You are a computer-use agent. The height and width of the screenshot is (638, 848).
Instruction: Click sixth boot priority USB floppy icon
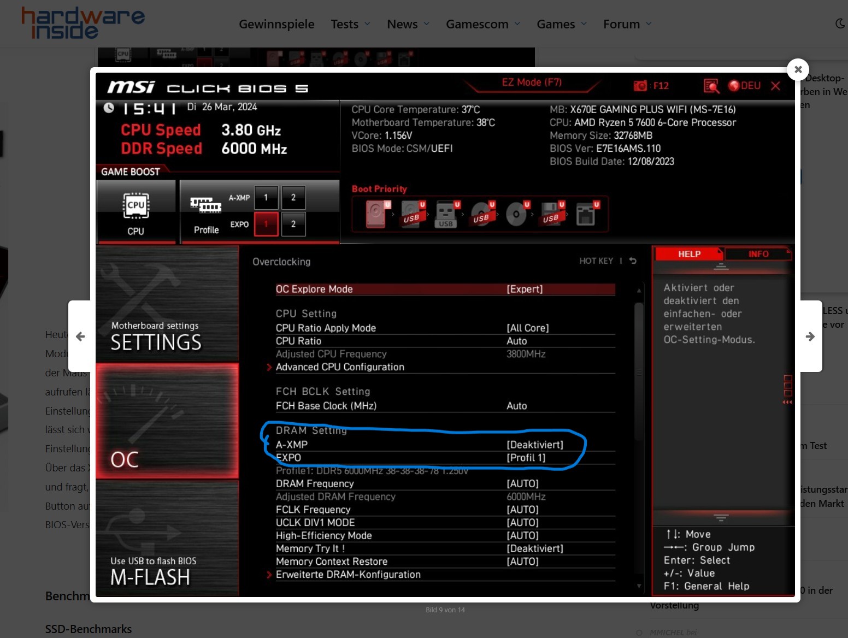552,214
